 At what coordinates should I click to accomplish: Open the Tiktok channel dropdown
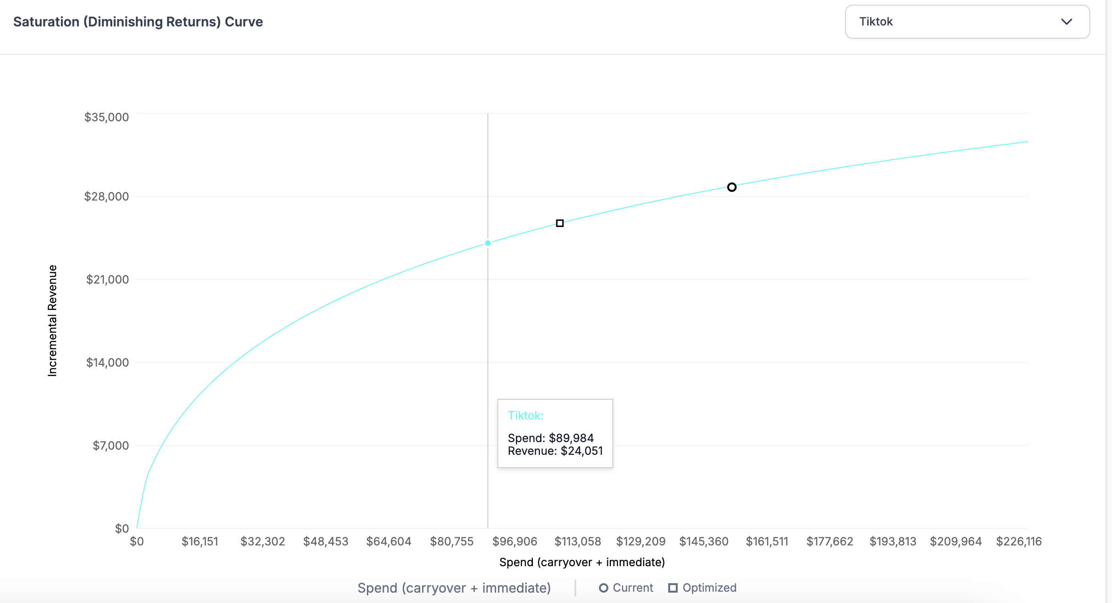(967, 22)
